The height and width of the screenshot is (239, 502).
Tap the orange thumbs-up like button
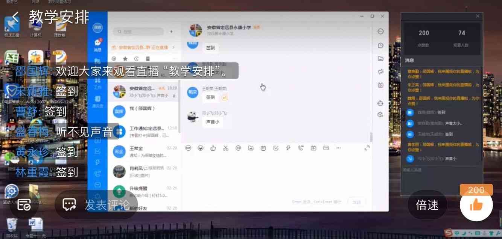(x=476, y=205)
